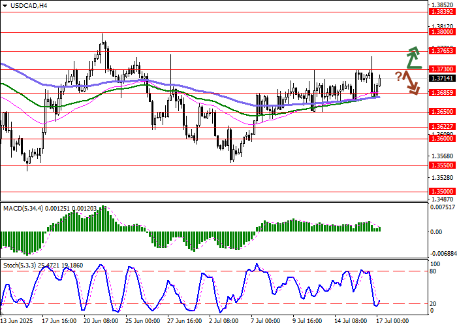The image size is (457, 327).
Task: Click the 7 Jul 00:00 time label
Action: [x=266, y=321]
